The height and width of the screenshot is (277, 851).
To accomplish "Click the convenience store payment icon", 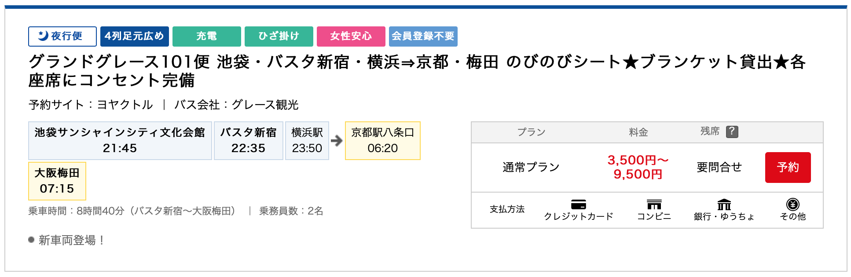I will [654, 204].
